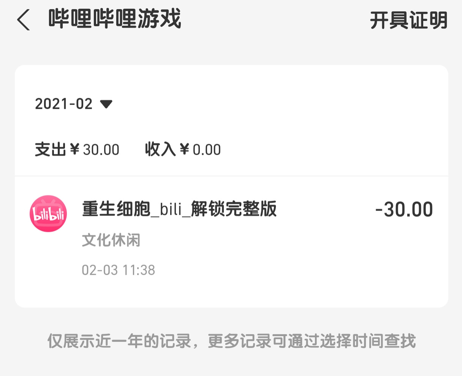462x376 pixels.
Task: Select the 2021-02 date filter
Action: (74, 104)
